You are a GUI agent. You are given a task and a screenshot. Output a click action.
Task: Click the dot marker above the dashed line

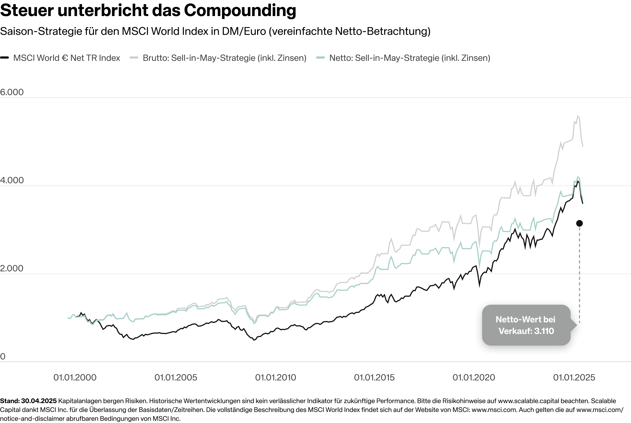[x=579, y=223]
